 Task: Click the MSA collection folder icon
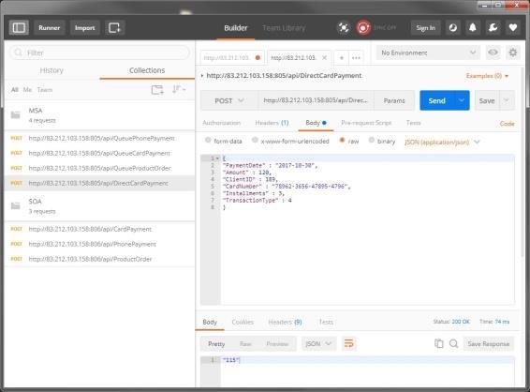click(x=16, y=115)
